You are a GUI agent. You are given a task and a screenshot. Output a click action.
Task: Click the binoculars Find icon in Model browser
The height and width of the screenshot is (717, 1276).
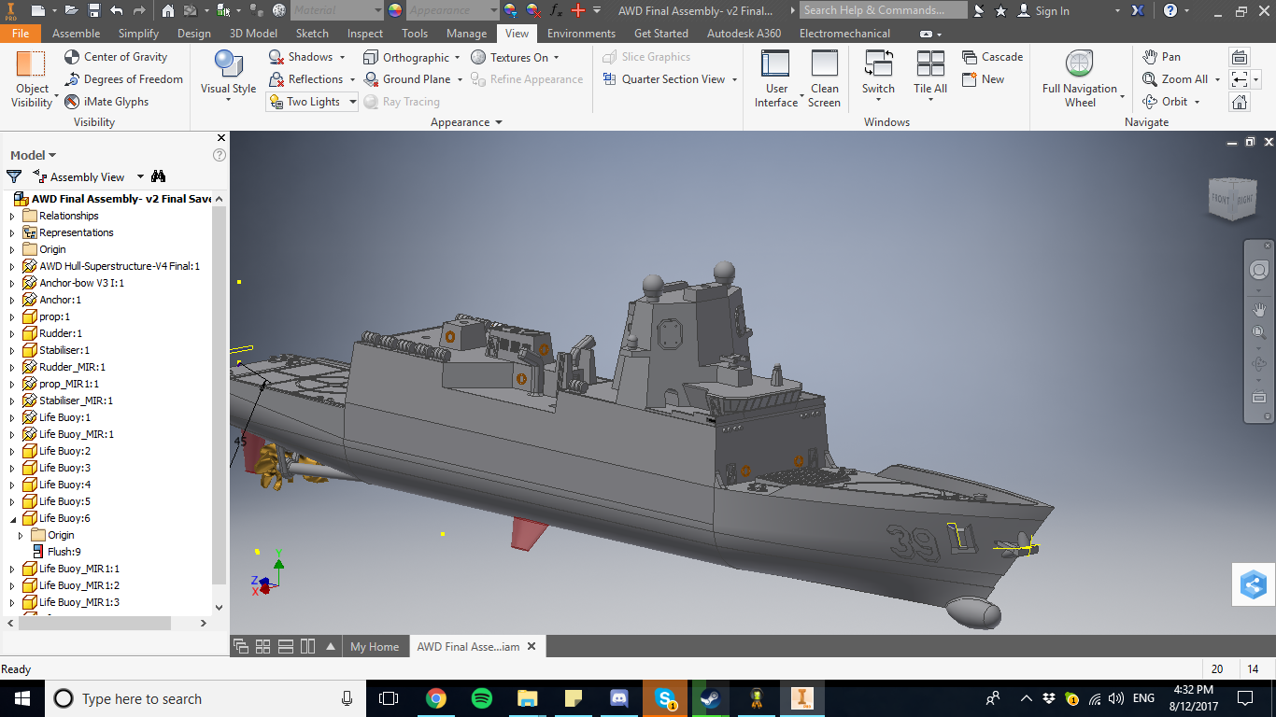click(x=158, y=176)
